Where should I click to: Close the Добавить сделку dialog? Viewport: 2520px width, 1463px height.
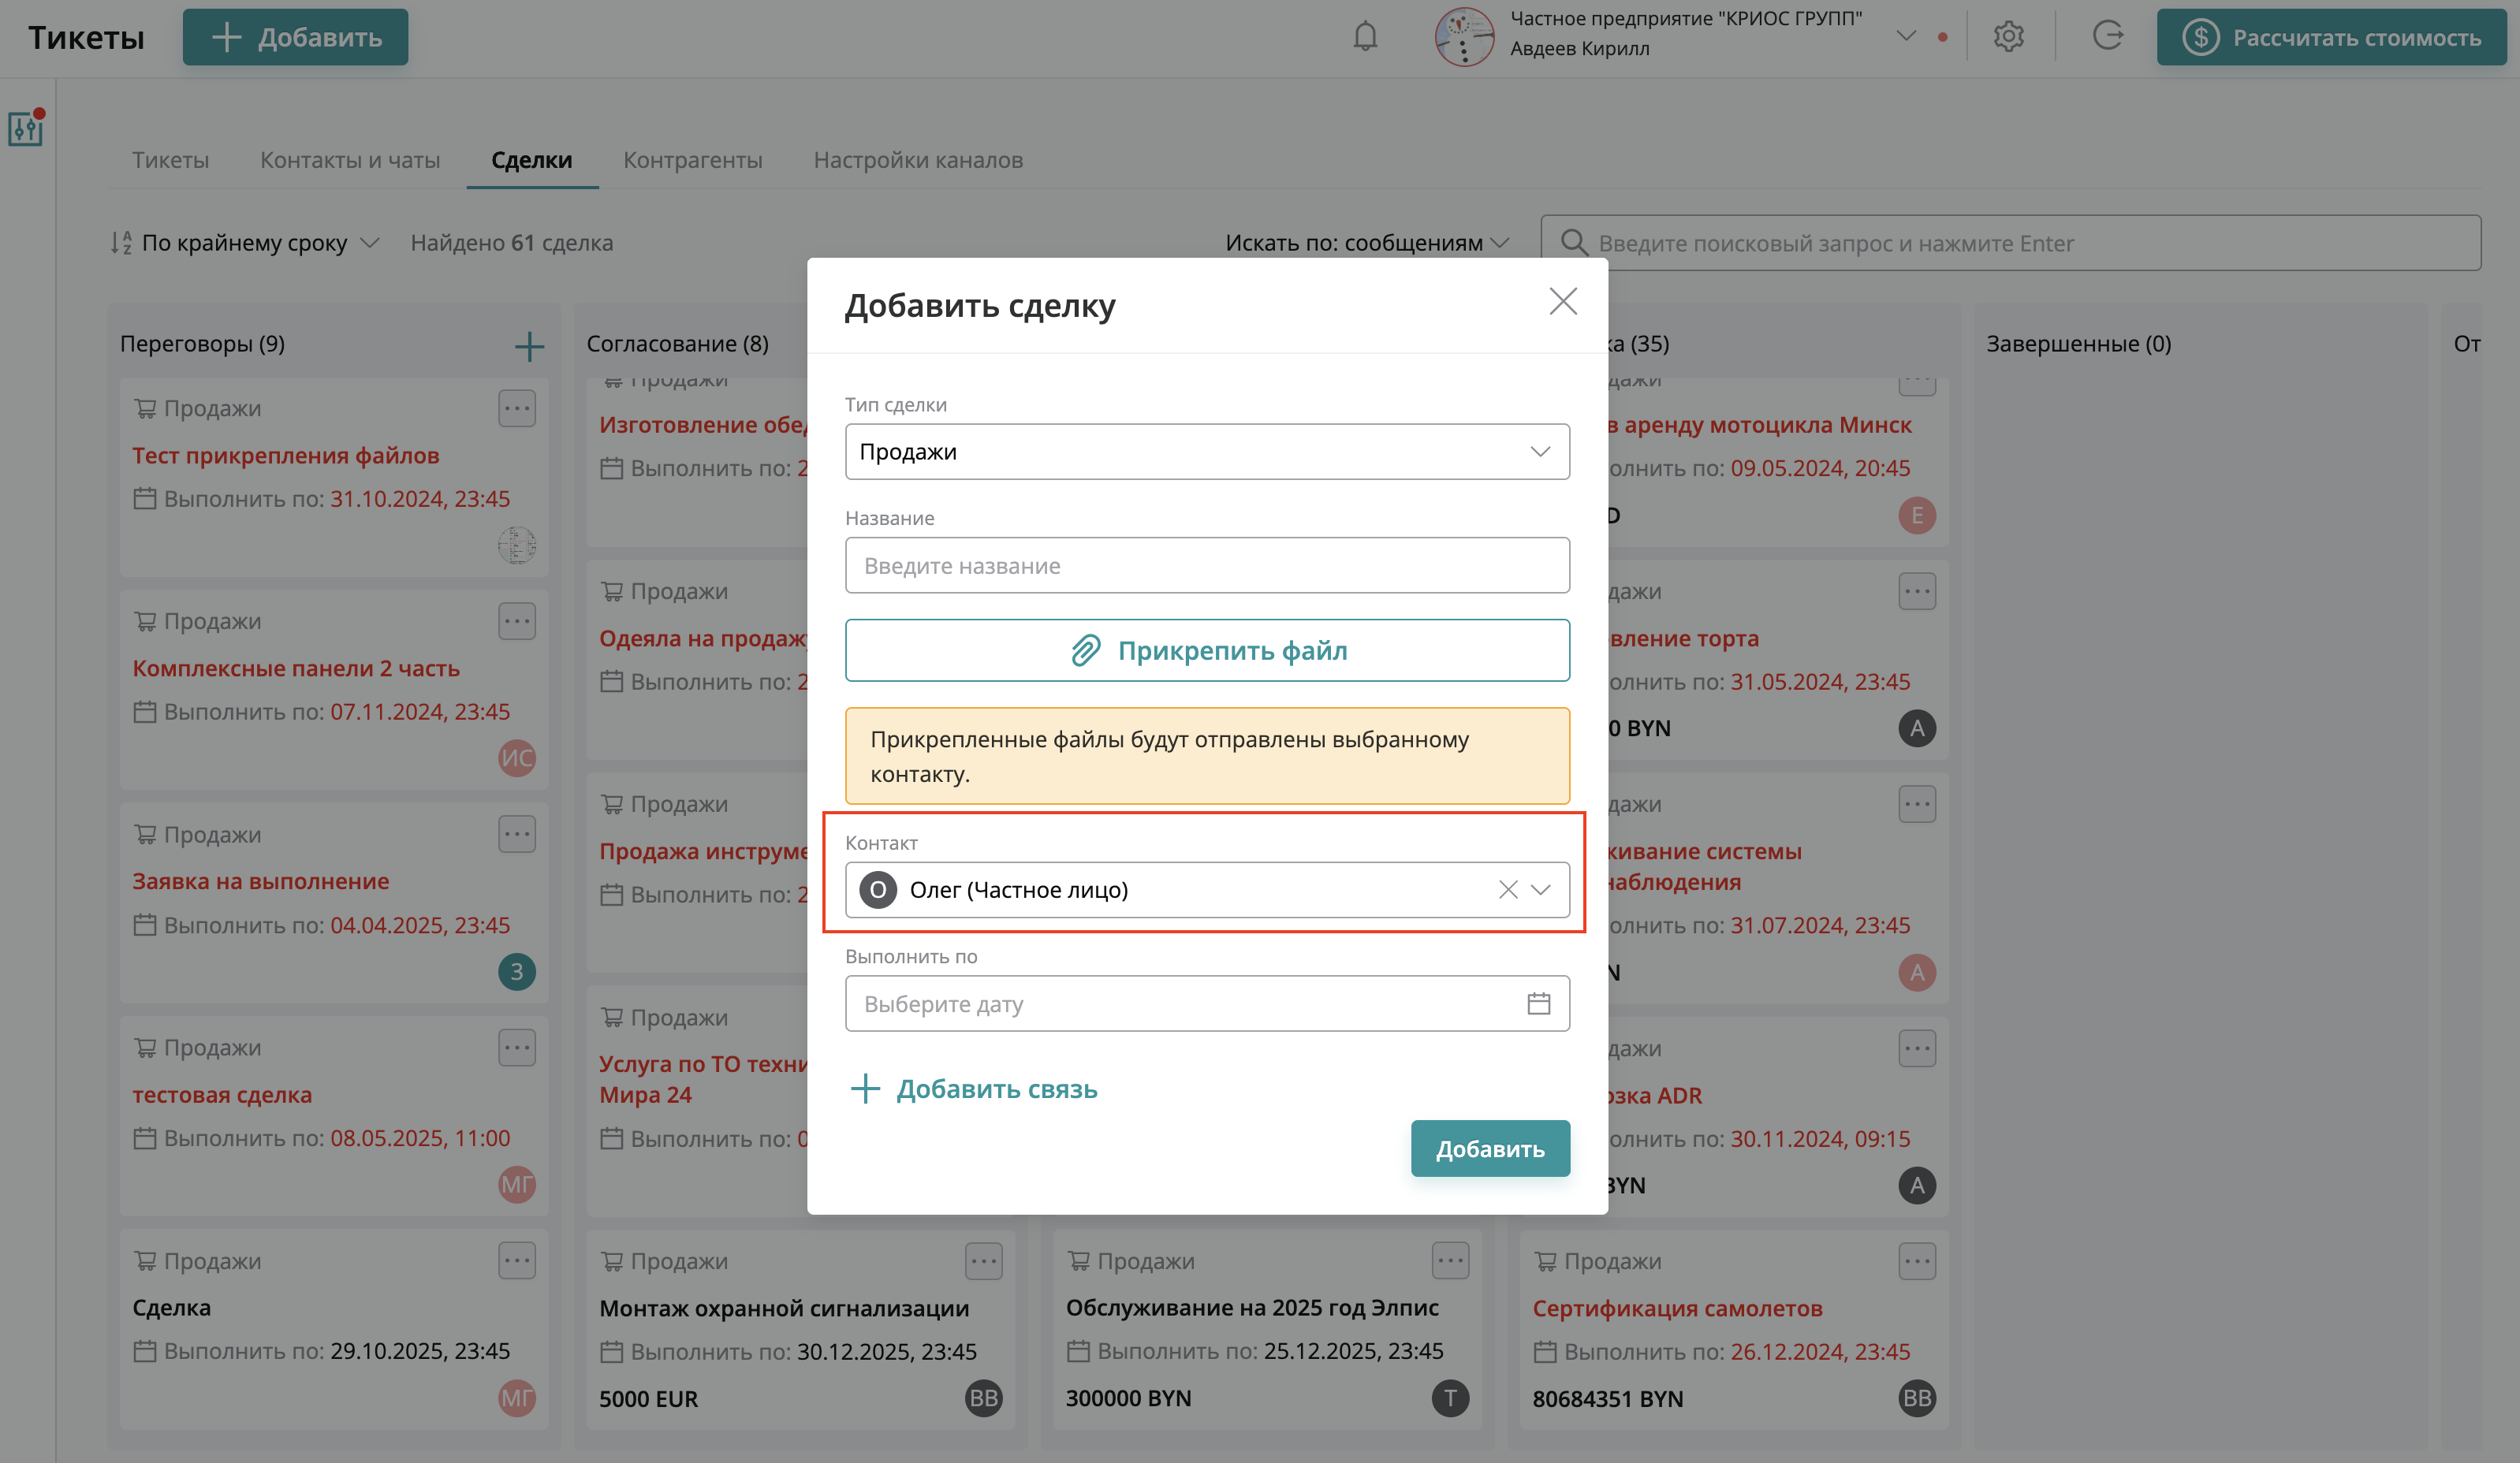click(1563, 301)
